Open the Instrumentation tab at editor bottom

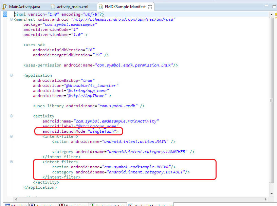coord(109,205)
